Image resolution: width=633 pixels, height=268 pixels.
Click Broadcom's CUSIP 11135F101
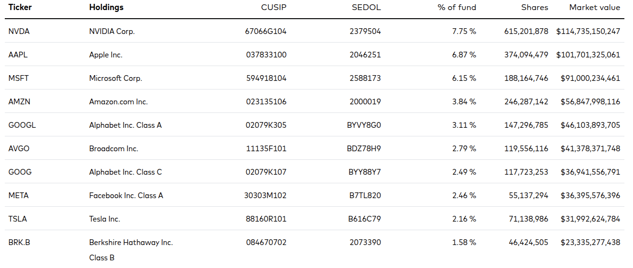[x=266, y=148]
